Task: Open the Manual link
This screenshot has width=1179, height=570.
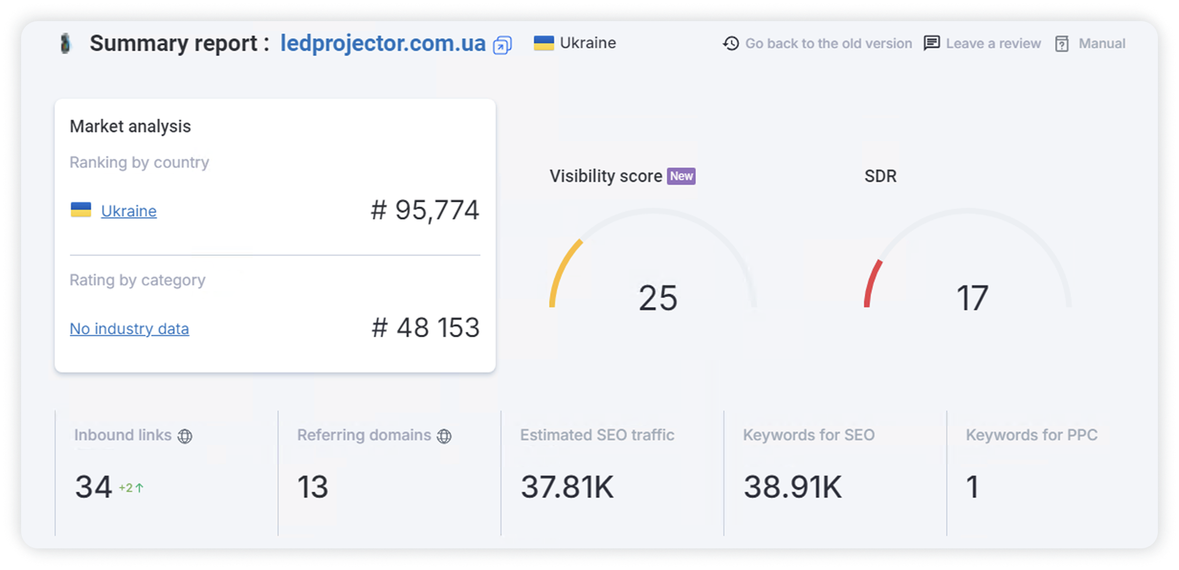Action: click(x=1102, y=43)
